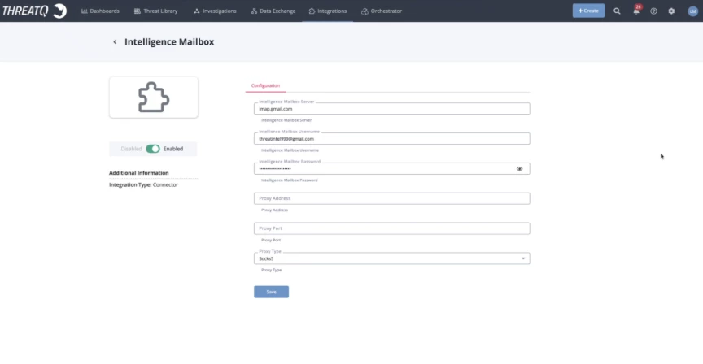Click the puzzle piece integration icon
Viewport: 703px width, 364px height.
click(153, 97)
